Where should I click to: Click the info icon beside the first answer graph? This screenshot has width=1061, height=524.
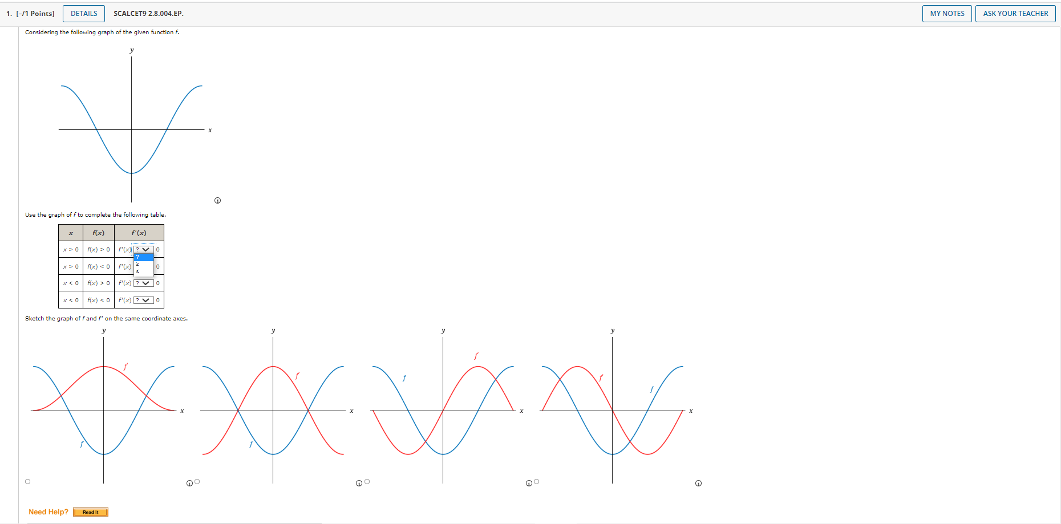[189, 483]
